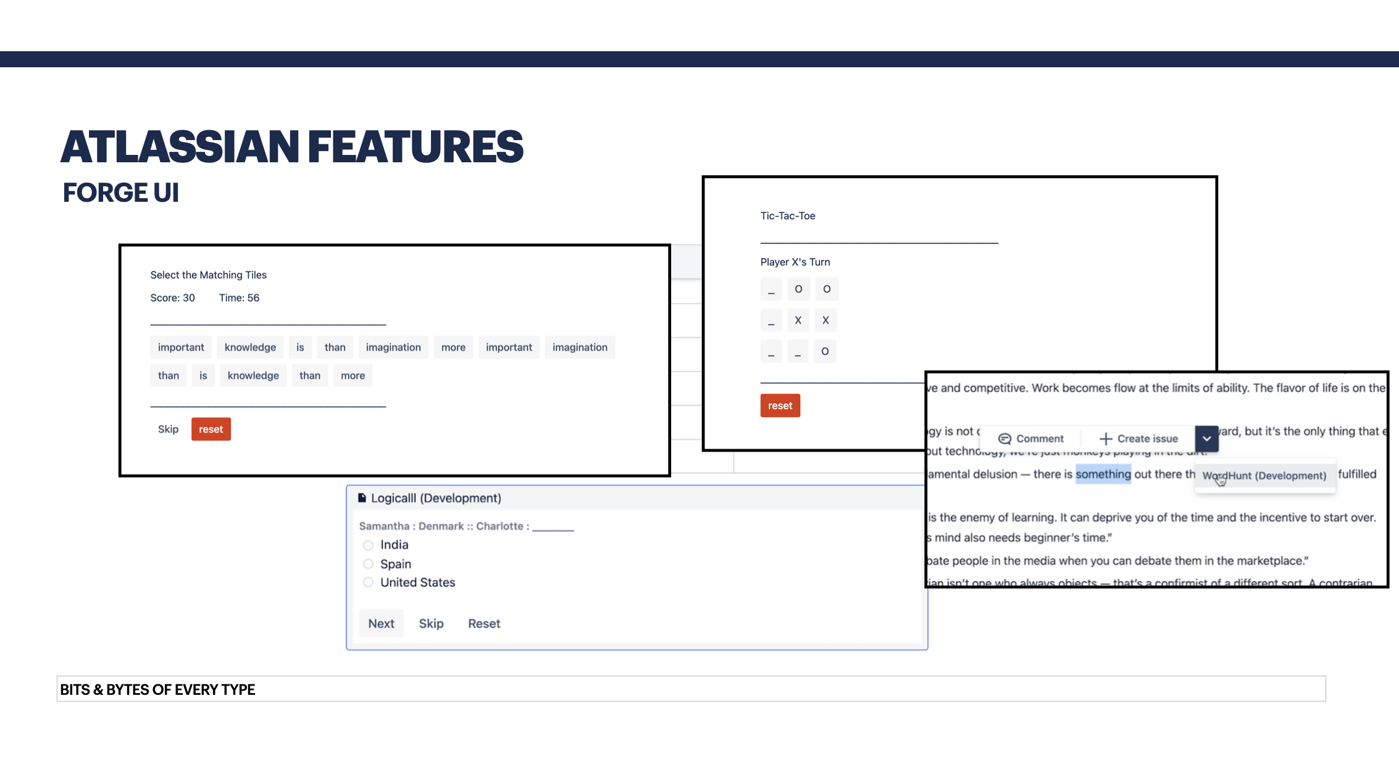This screenshot has height=759, width=1399.
Task: Expand the dark chevron dropdown button
Action: pos(1206,439)
